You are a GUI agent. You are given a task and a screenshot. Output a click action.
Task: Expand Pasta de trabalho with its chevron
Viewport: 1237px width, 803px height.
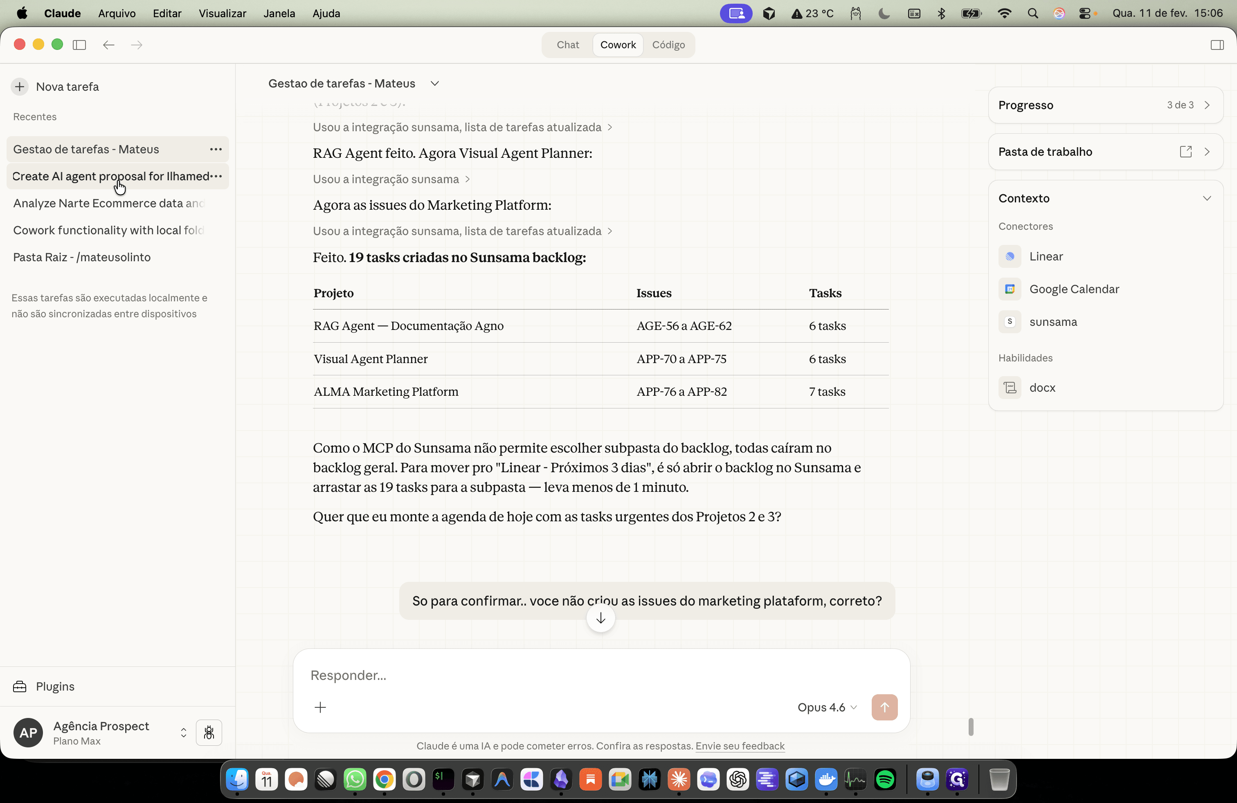point(1207,152)
